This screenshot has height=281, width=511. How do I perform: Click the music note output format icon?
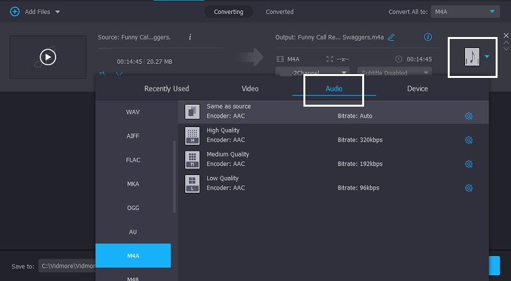471,57
